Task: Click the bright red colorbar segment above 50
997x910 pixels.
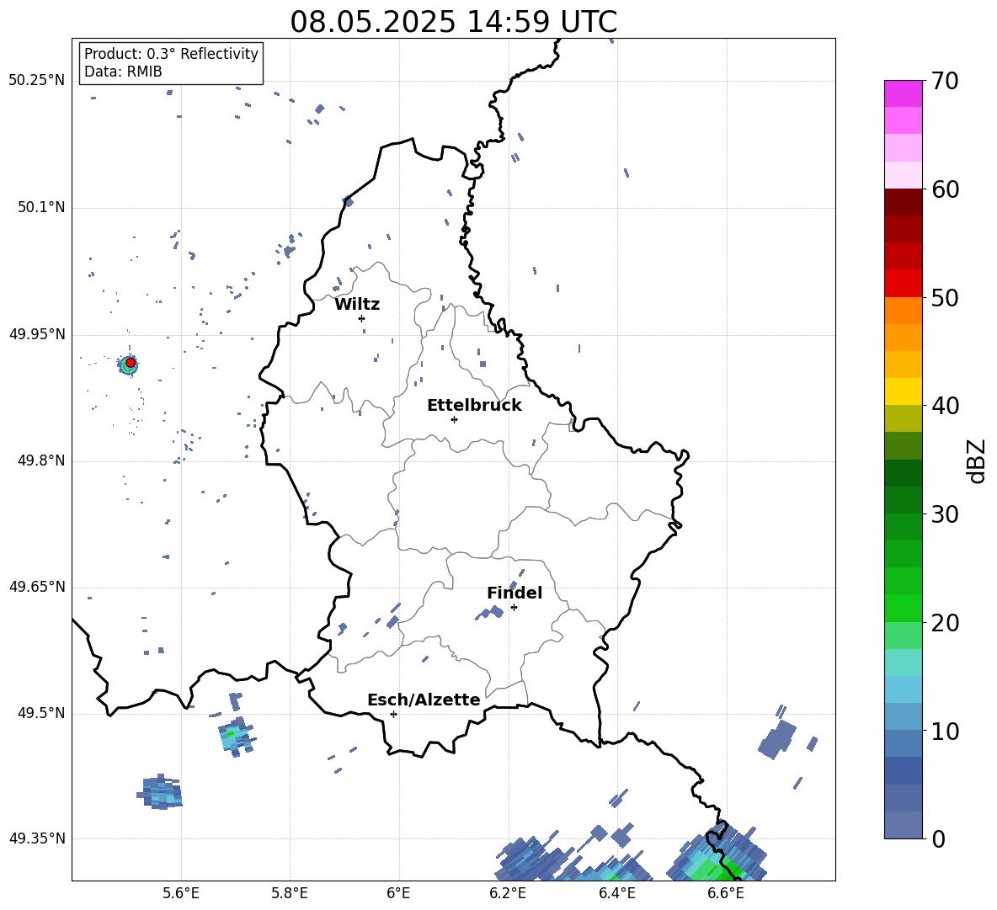Action: [903, 284]
